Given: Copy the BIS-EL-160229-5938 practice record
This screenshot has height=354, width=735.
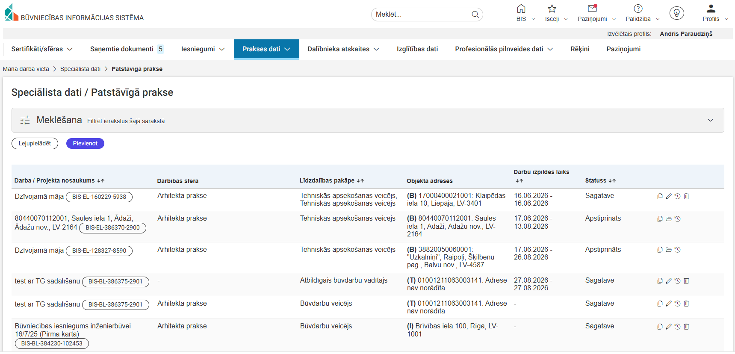Looking at the screenshot, I should 660,196.
